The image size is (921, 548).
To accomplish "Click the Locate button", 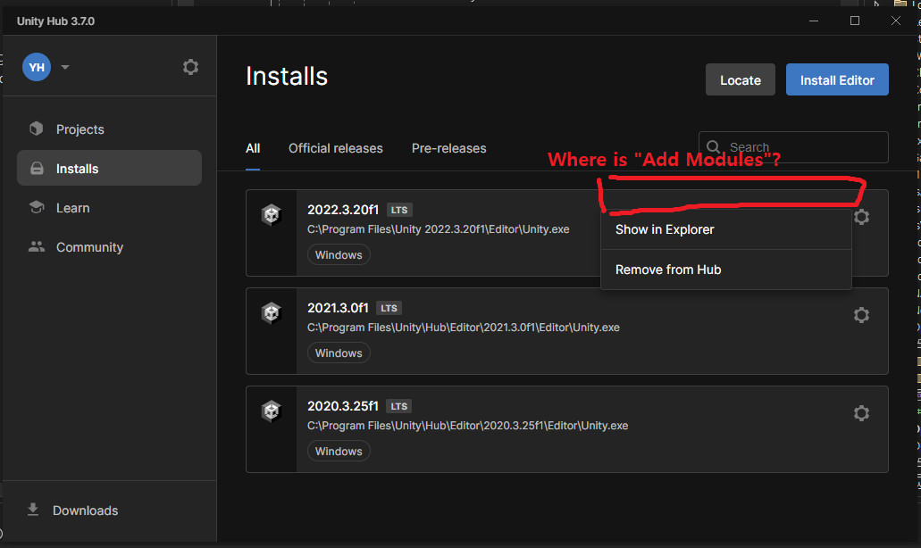I will click(x=740, y=79).
